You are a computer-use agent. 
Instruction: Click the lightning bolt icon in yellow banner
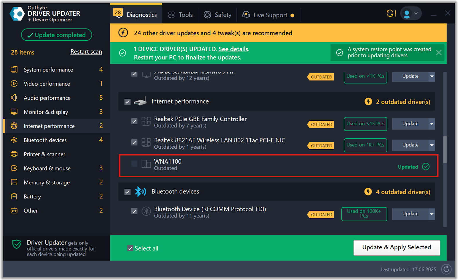point(123,33)
